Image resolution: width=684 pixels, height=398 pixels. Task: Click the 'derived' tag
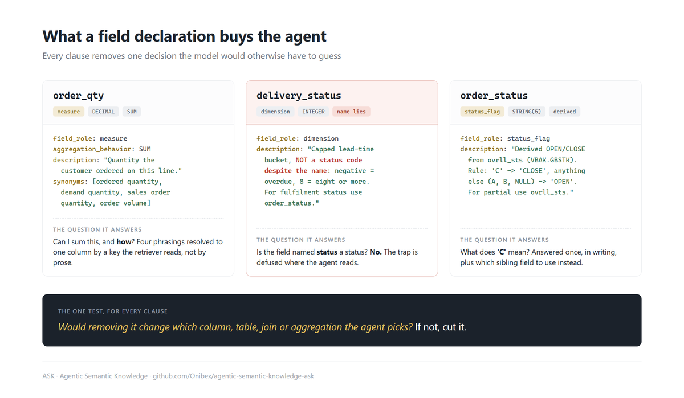click(565, 112)
